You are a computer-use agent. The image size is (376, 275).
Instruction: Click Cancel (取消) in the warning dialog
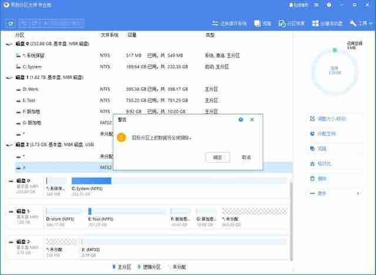click(x=246, y=157)
